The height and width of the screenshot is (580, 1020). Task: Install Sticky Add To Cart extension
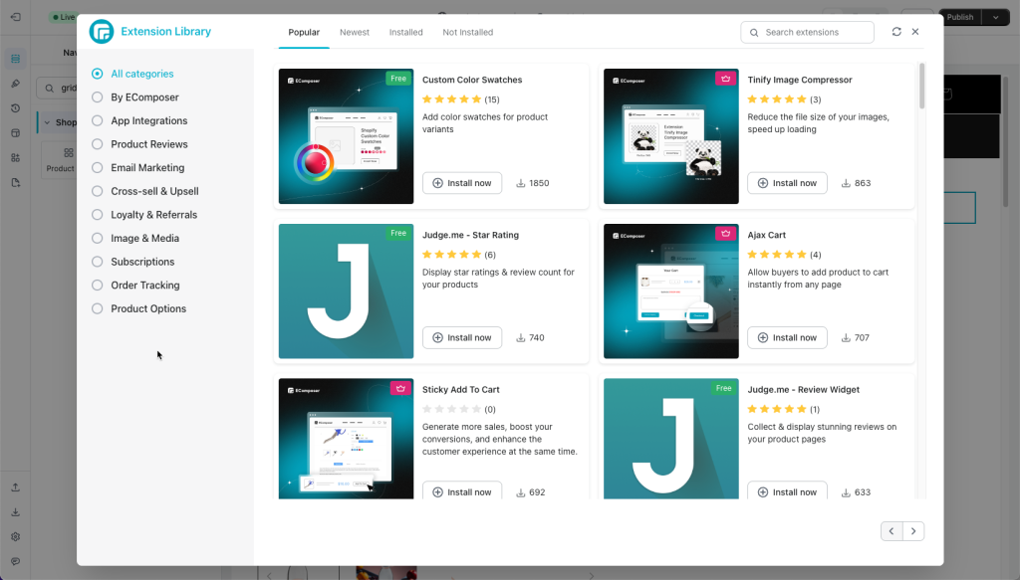coord(462,491)
